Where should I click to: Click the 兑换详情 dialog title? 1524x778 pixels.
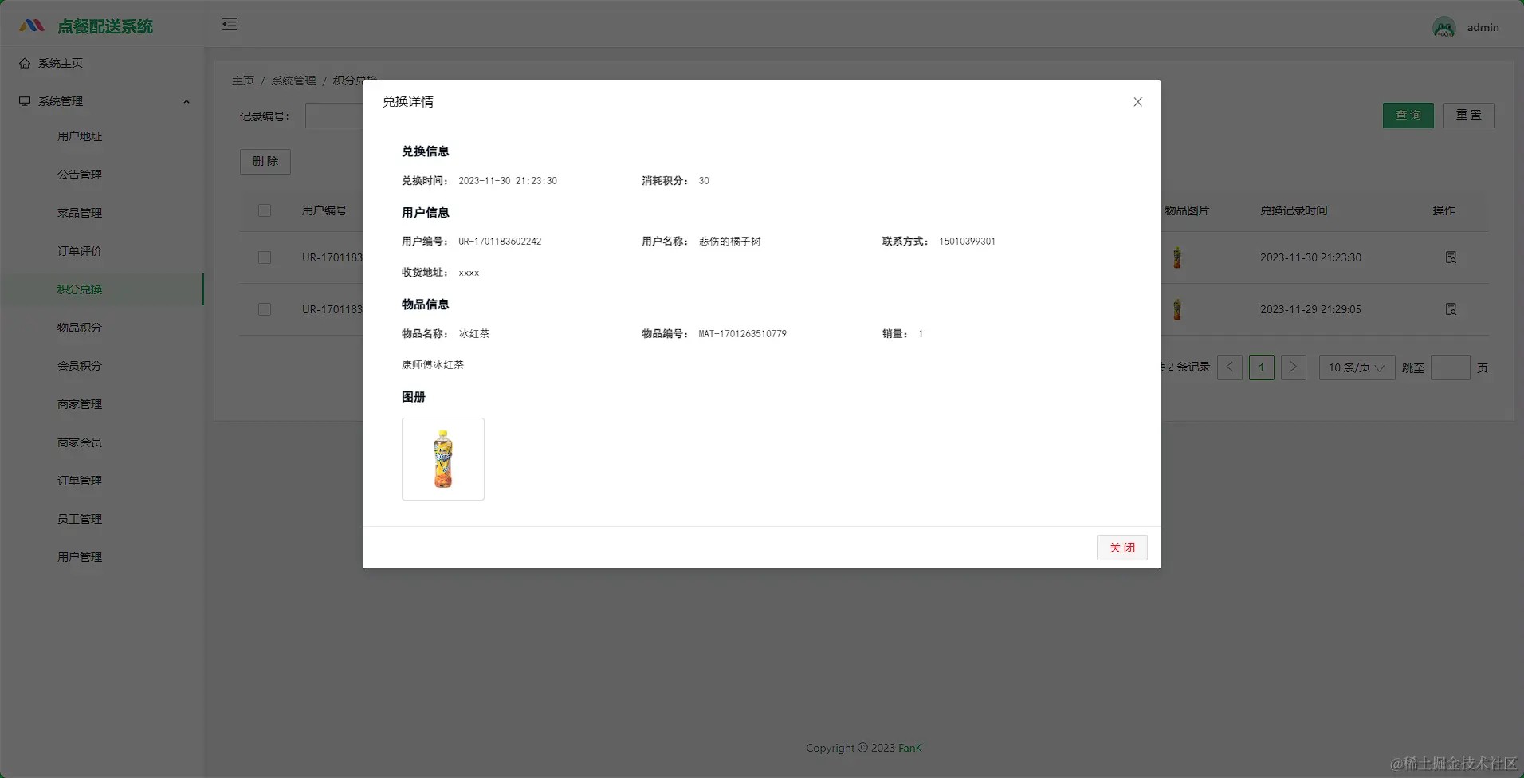coord(408,102)
